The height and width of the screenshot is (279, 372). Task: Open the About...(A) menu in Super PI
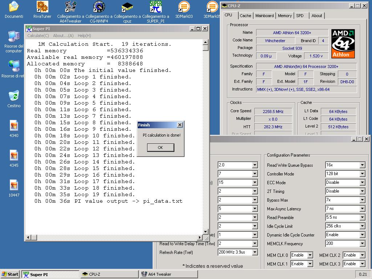(x=63, y=36)
